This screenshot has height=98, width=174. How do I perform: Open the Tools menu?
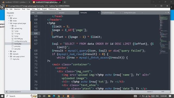tap(39, 9)
